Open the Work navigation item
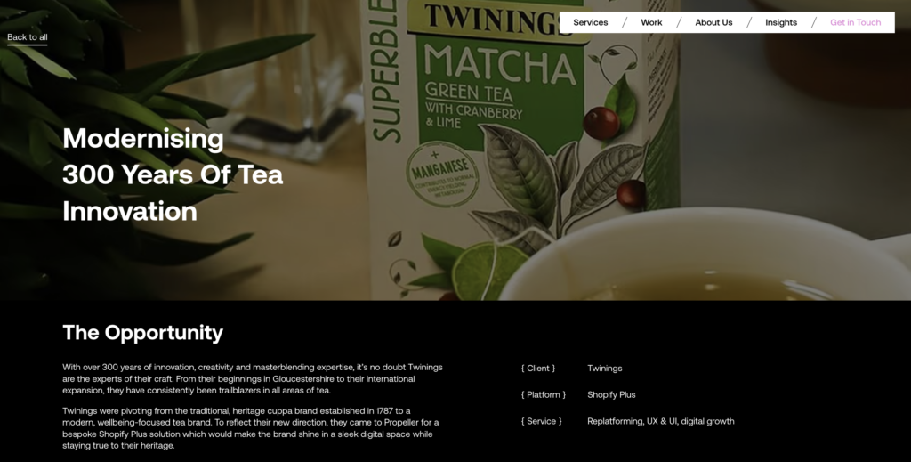 tap(651, 22)
